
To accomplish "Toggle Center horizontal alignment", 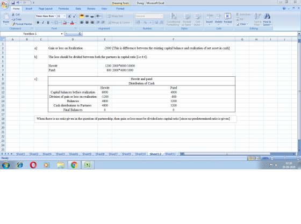I will click(x=87, y=23).
